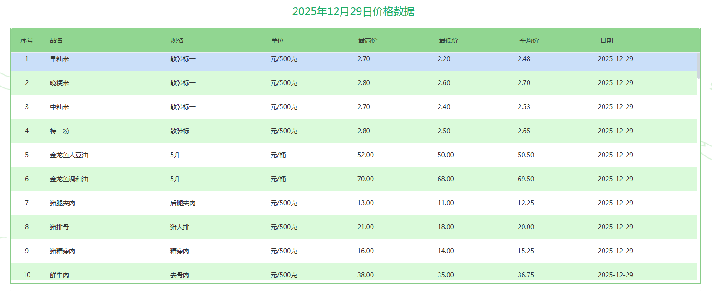Select the 早籼米 product name cell
The image size is (712, 295).
[59, 59]
